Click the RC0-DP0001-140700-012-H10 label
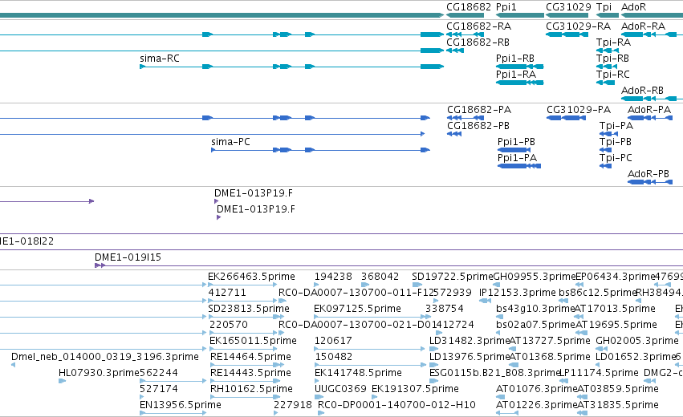 tap(396, 405)
